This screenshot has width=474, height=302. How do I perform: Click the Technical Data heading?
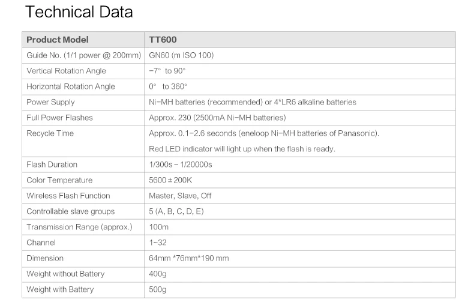tap(79, 12)
